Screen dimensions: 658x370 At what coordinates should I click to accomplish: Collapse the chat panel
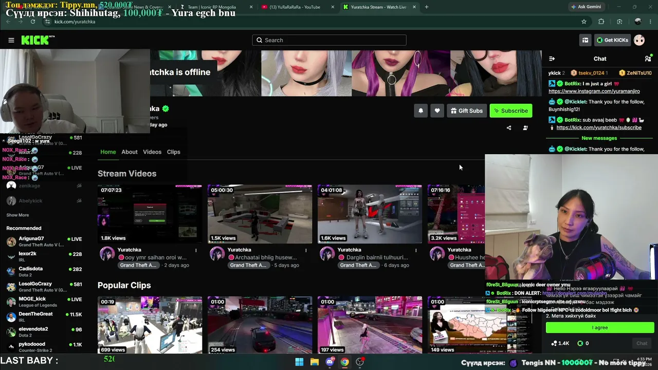(x=552, y=59)
